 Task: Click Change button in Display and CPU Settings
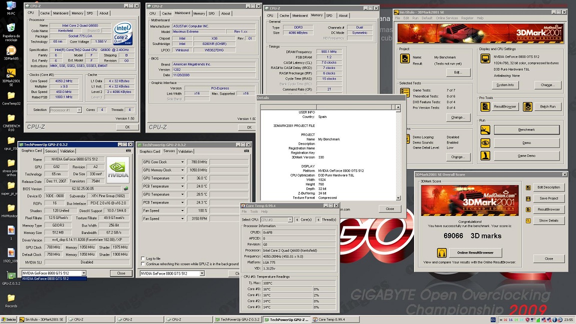(547, 85)
